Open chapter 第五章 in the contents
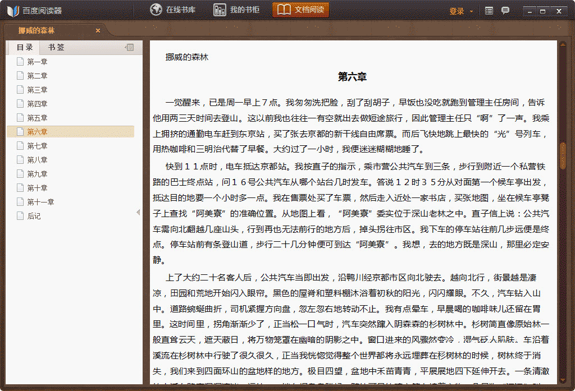Screen dimensions: 575x391 click(x=37, y=118)
